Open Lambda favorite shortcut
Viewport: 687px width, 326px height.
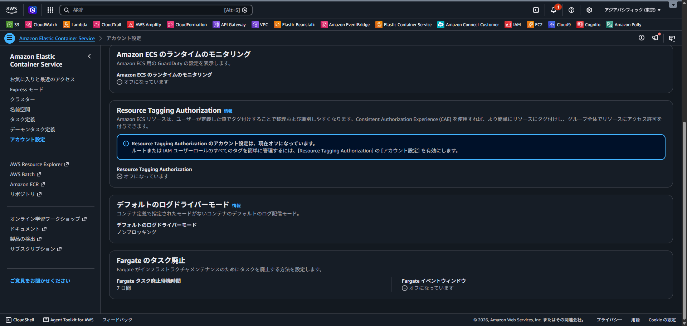tap(75, 25)
